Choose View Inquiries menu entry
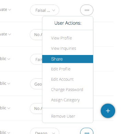The image size is (134, 134). [64, 48]
